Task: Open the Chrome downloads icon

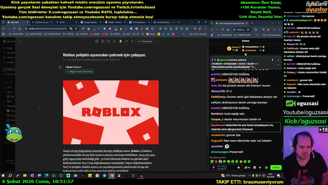Action: 171,29
